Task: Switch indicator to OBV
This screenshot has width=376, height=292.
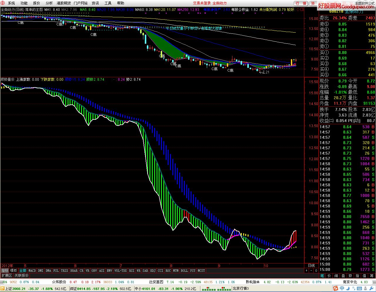Action: click(x=94, y=271)
